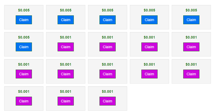
Task: Hit Claim in the first row's fourth card
Action: 149,20
